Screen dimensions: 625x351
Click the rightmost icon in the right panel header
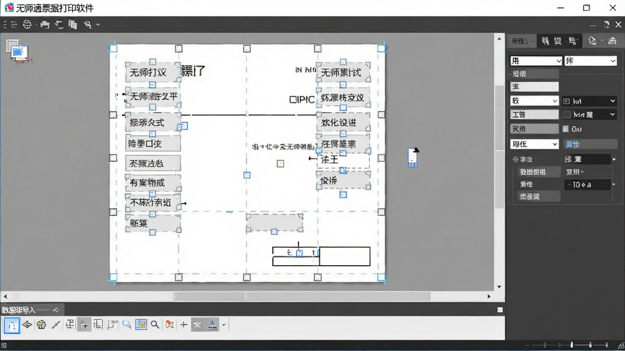click(x=612, y=41)
